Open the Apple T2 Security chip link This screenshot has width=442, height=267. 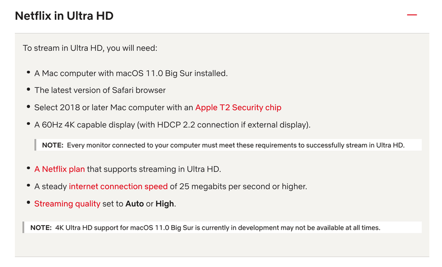[x=238, y=108]
